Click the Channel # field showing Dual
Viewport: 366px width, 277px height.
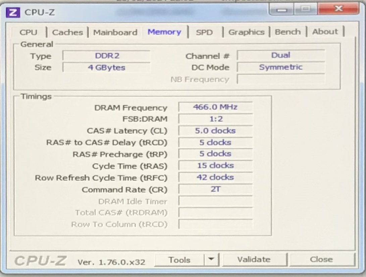tap(281, 55)
